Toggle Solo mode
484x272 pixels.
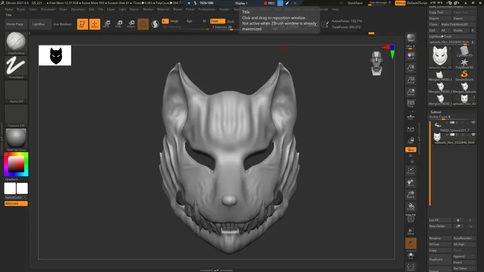411,255
